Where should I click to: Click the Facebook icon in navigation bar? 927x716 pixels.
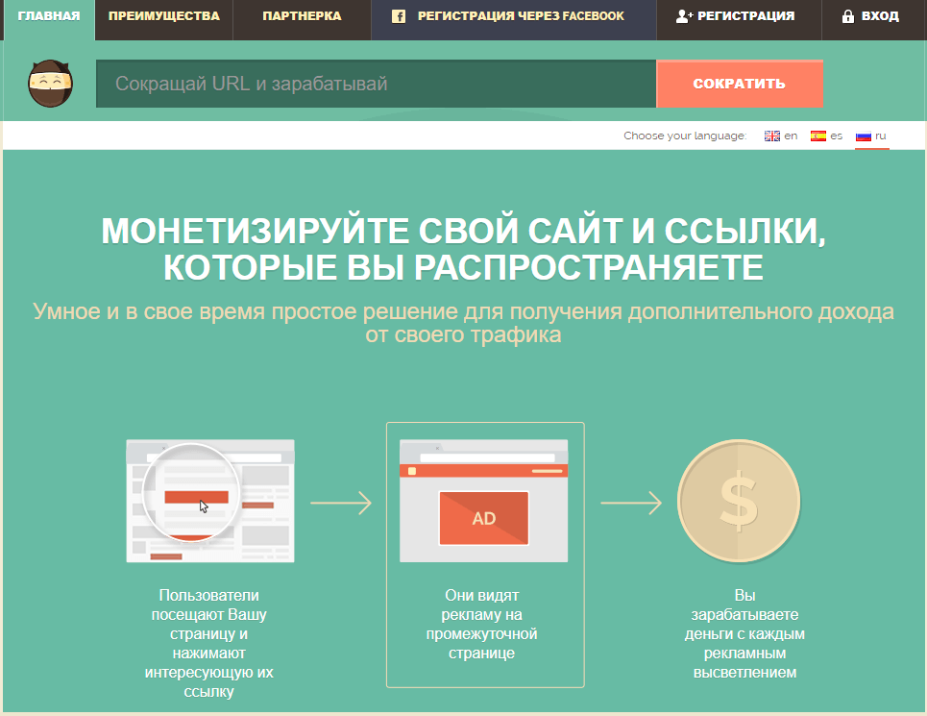(399, 16)
